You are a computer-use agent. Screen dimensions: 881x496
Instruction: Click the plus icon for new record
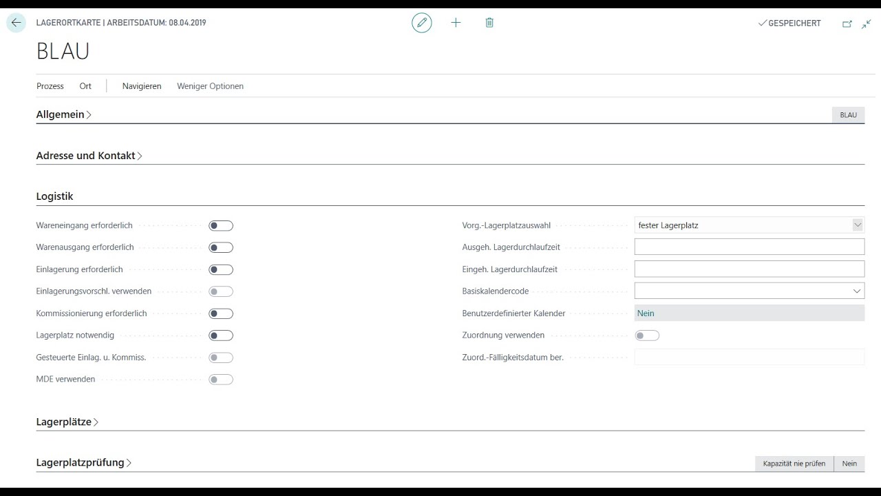pyautogui.click(x=456, y=23)
